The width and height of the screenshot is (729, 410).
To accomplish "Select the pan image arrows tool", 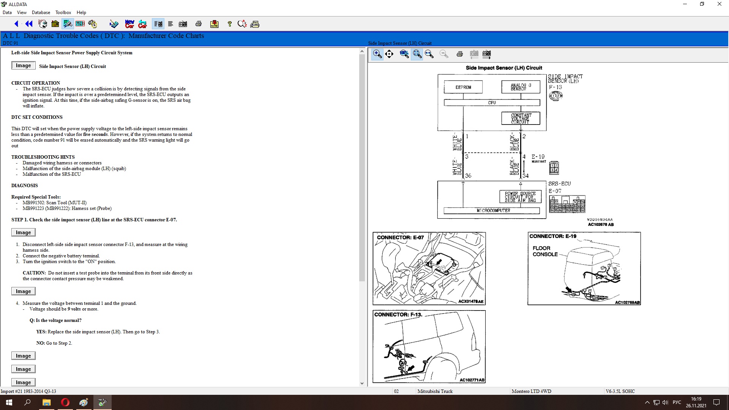I will click(x=389, y=54).
